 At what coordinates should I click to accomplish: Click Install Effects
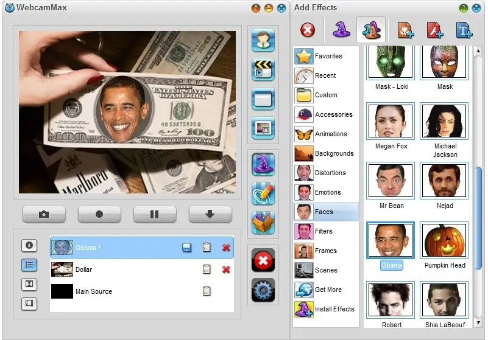pyautogui.click(x=326, y=309)
